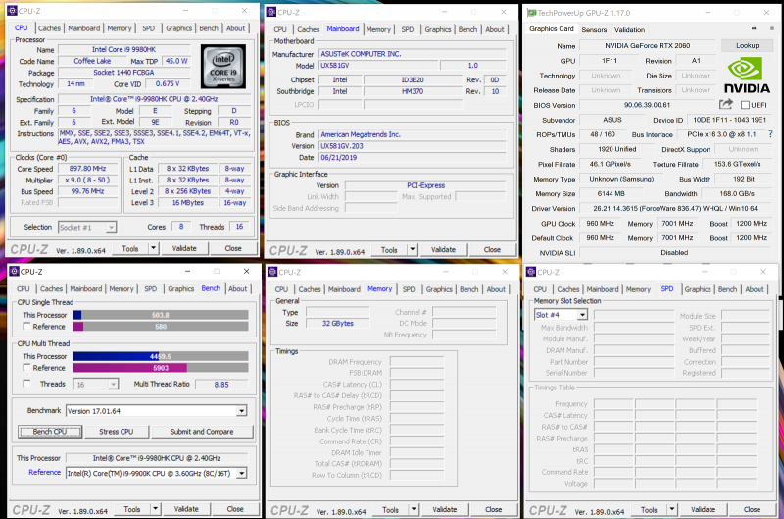Screen dimensions: 784x519
Task: Open the GPU-Z hamburger menu icon
Action: pos(771,29)
